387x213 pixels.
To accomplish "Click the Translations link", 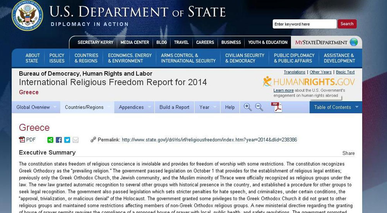I will pos(294,72).
